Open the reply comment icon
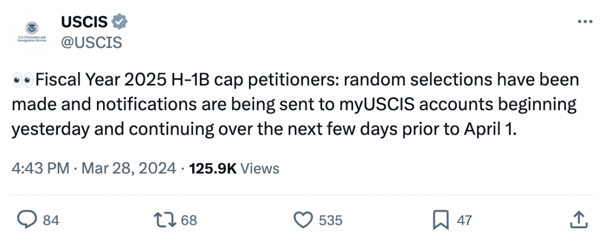 coord(27,220)
